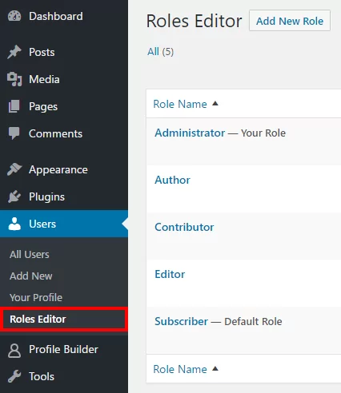This screenshot has width=341, height=393.
Task: Click the All (5) filter link
Action: (160, 52)
